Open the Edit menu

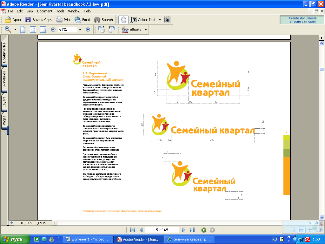pyautogui.click(x=20, y=11)
